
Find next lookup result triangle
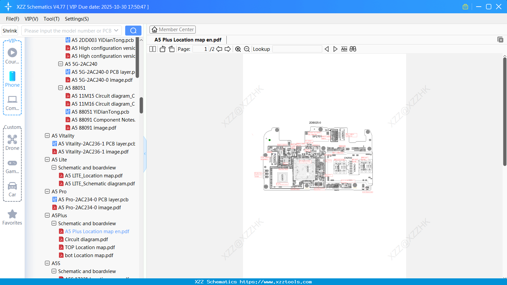point(335,49)
